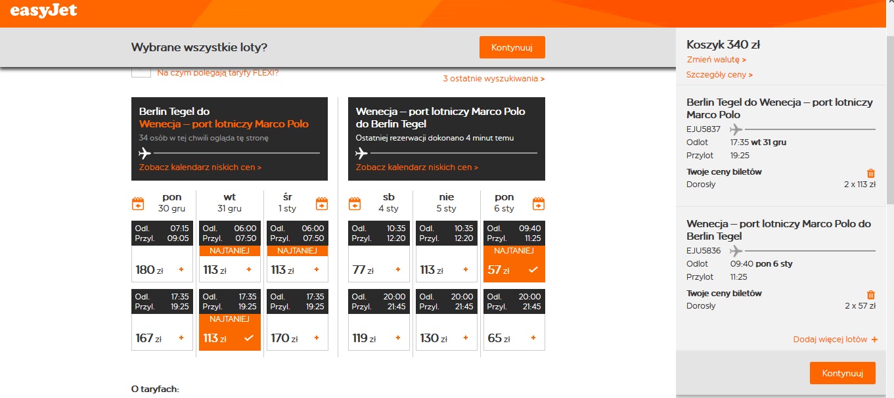Add more flights via Dodaj więcej lotów
894x398 pixels.
835,340
